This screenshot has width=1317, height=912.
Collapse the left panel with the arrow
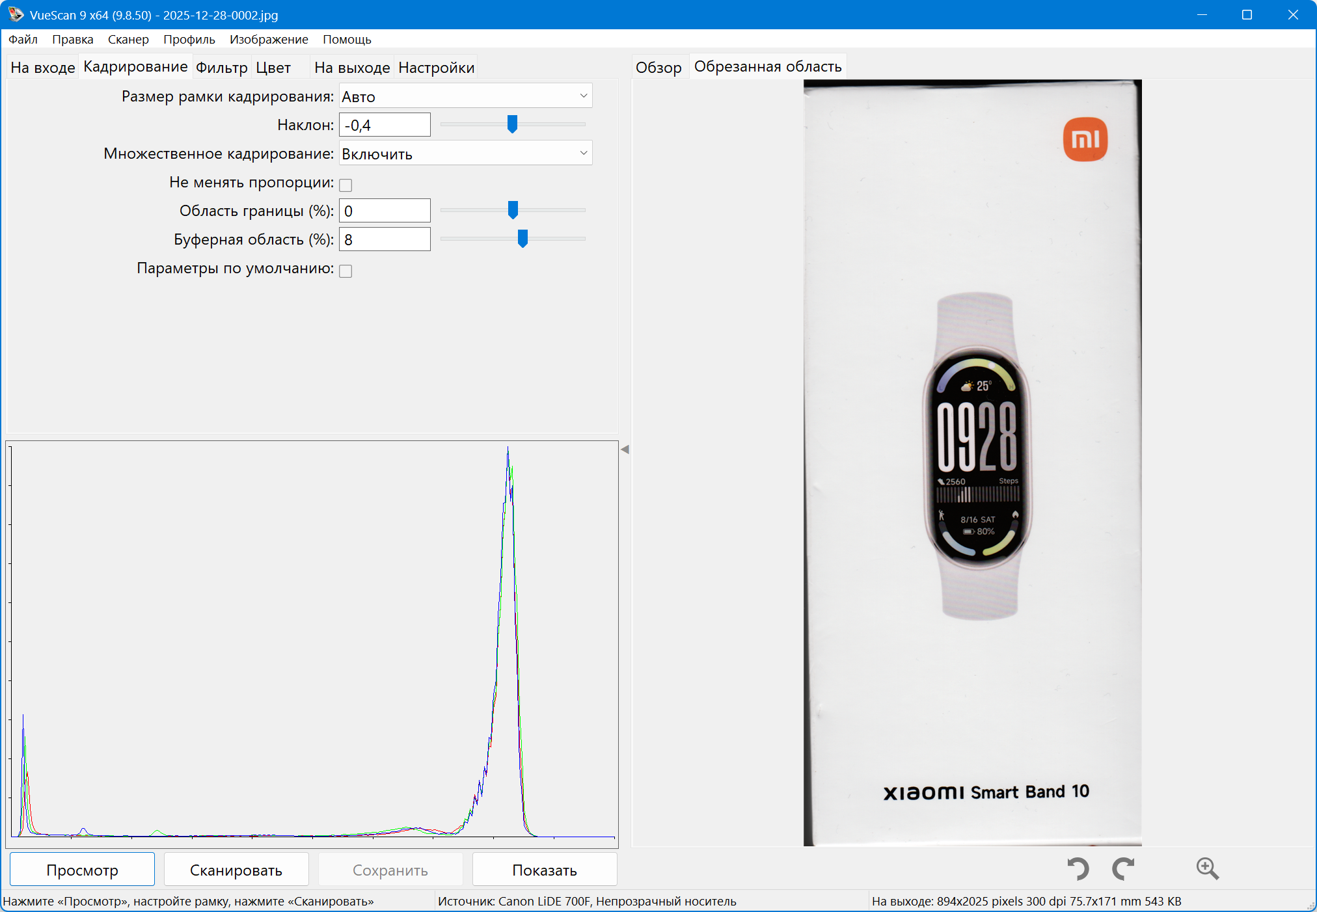point(625,449)
